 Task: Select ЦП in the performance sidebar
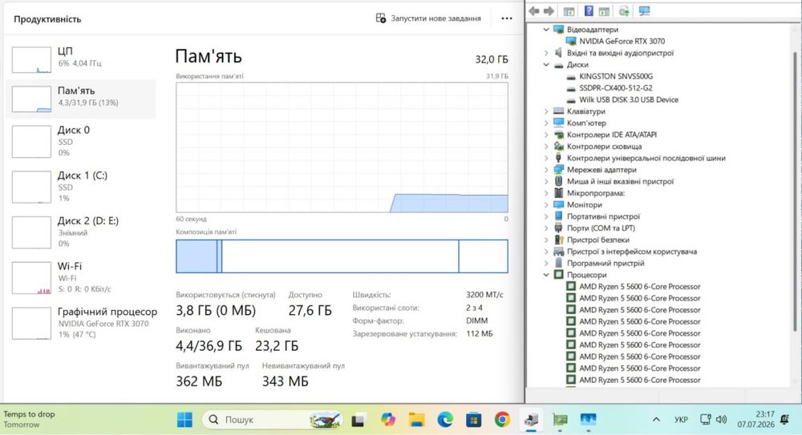pos(82,58)
